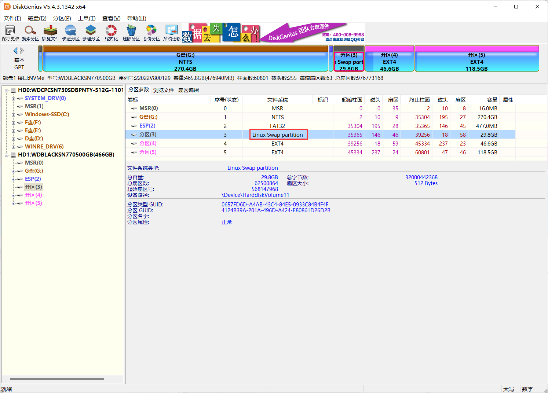Collapse the HD0 disk tree node

point(6,90)
